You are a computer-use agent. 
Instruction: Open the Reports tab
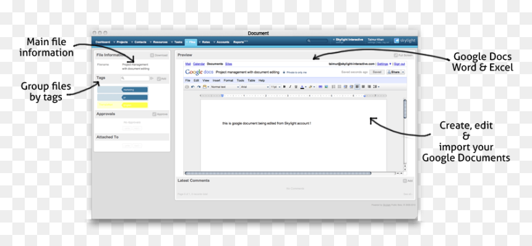tap(239, 42)
